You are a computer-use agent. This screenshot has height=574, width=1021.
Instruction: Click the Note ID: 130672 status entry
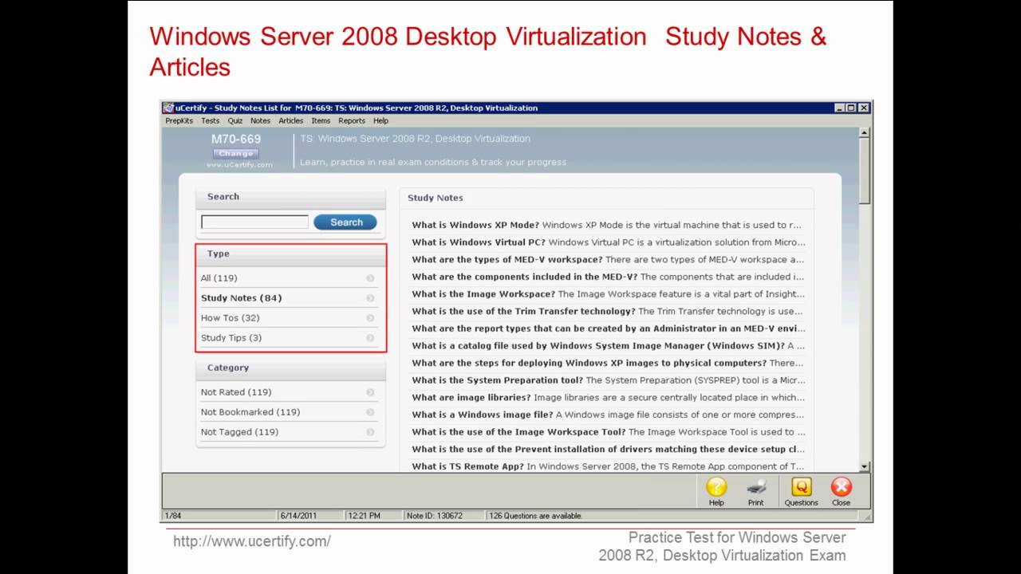[x=434, y=516]
